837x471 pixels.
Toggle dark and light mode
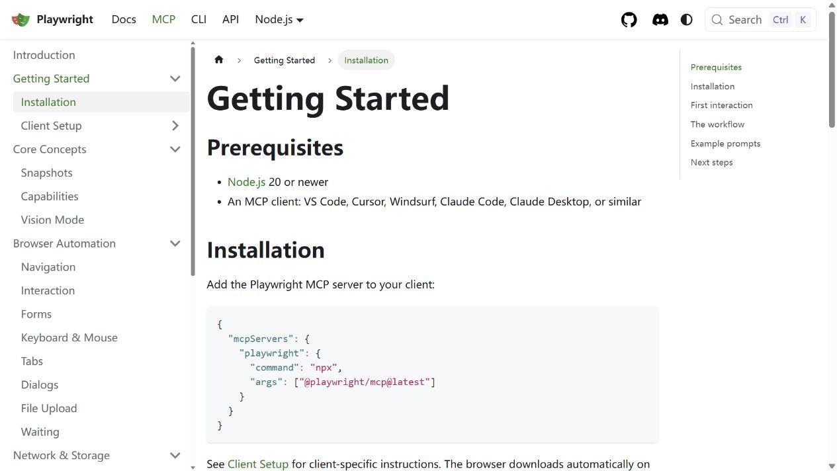click(x=686, y=20)
